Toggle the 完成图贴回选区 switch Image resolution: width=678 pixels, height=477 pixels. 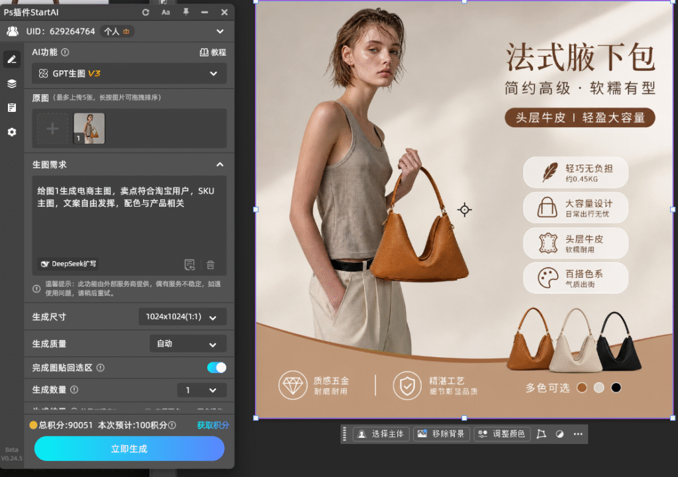coord(217,368)
